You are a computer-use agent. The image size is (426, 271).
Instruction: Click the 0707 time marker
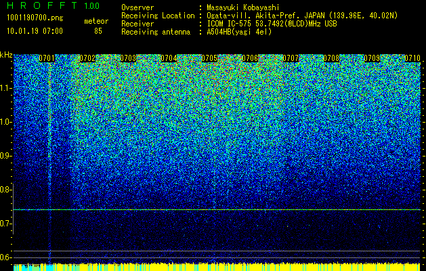click(291, 58)
